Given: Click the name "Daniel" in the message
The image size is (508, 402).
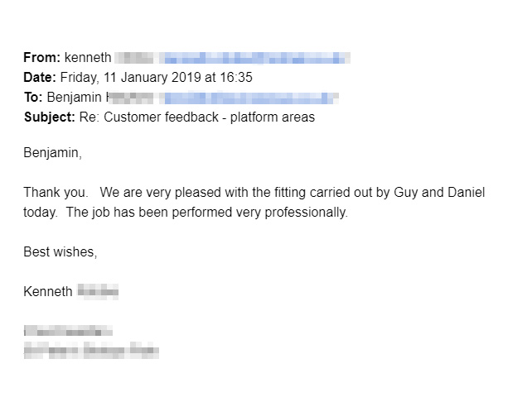Looking at the screenshot, I should tap(465, 192).
